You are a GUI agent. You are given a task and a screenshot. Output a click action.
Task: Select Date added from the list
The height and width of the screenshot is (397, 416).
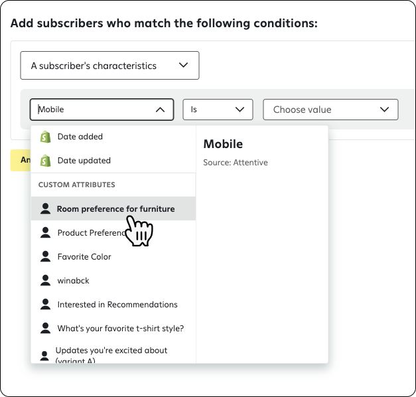pyautogui.click(x=113, y=137)
